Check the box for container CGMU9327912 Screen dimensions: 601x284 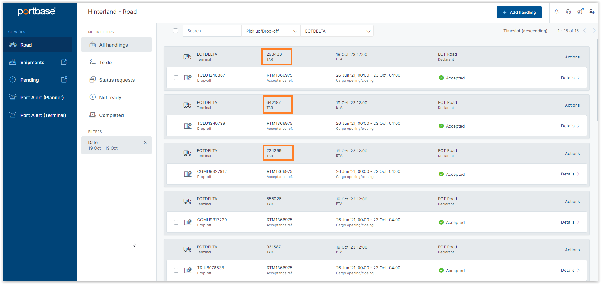(x=176, y=174)
